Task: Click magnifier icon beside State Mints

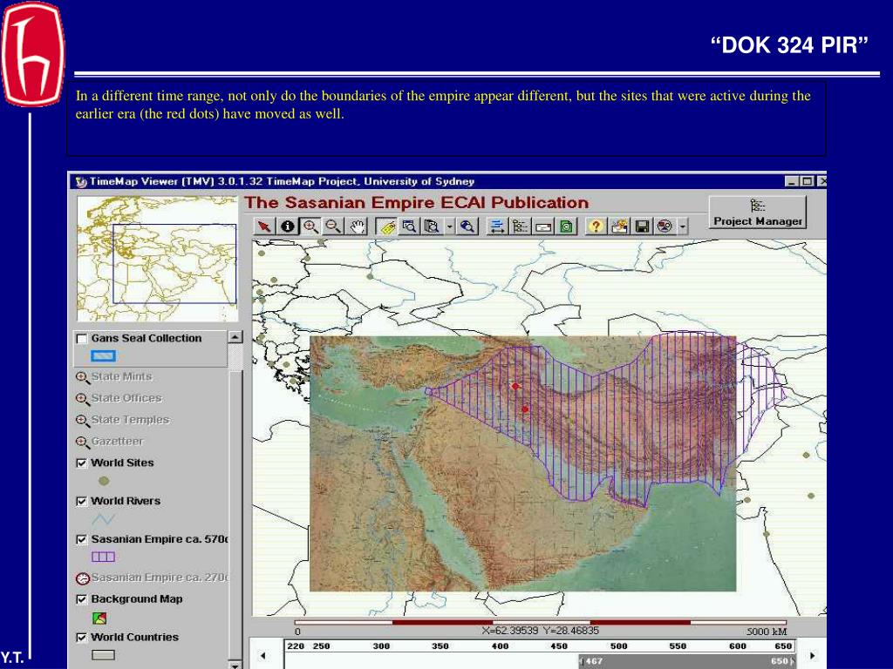Action: point(83,378)
